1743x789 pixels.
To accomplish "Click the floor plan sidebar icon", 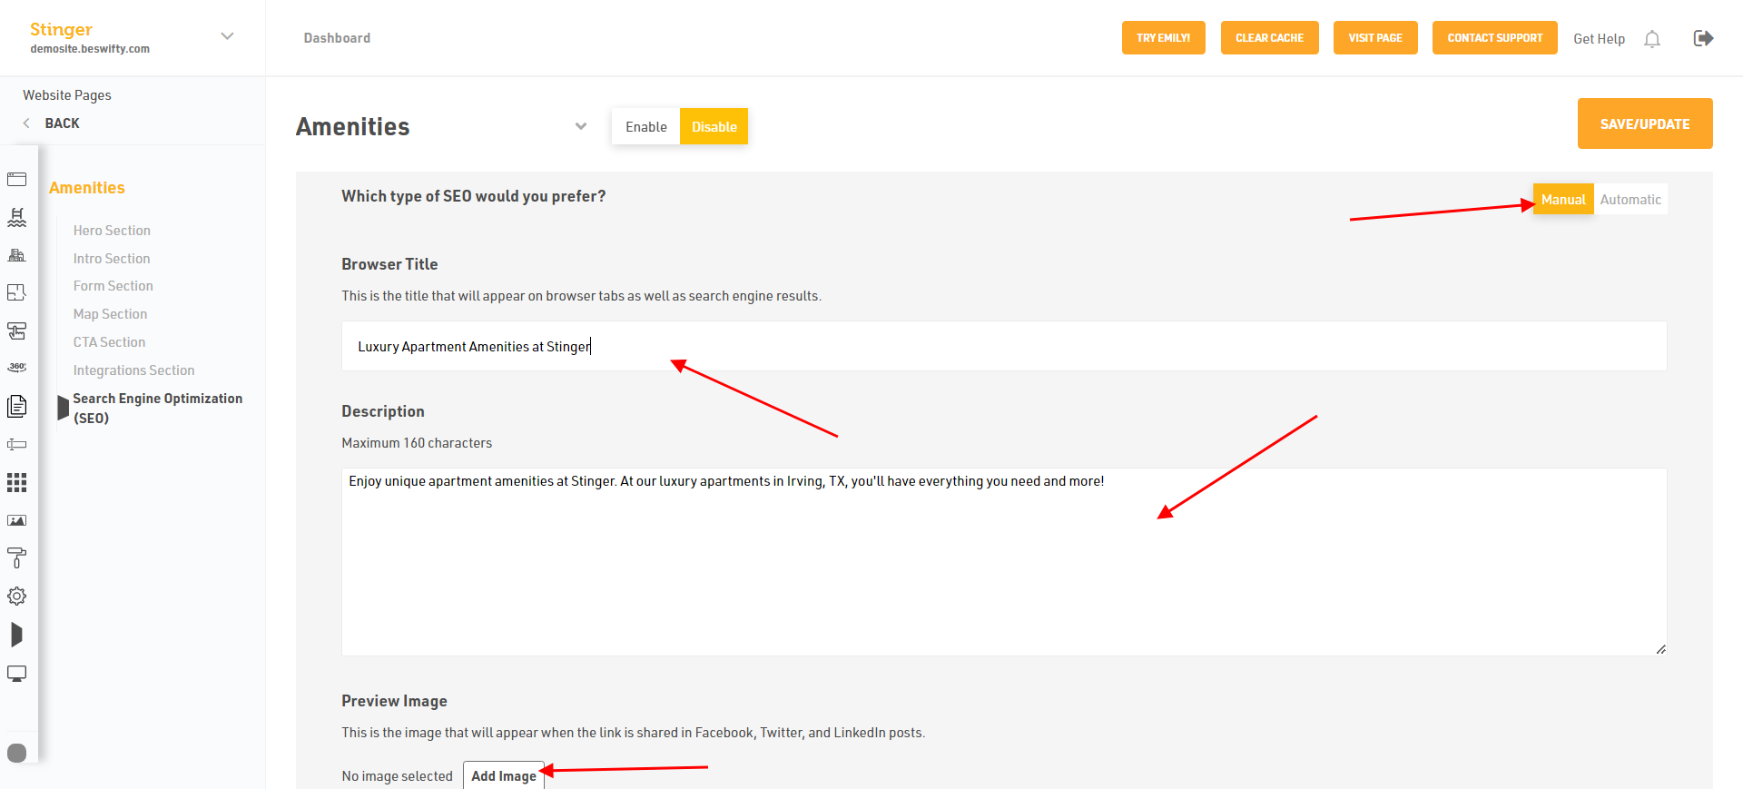I will (x=16, y=292).
